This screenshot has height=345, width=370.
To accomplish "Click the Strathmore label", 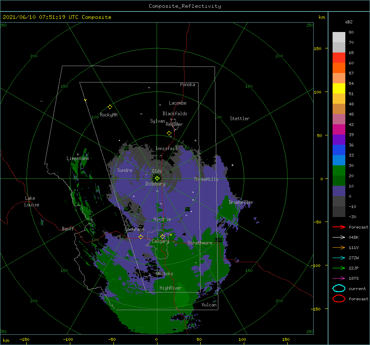I will point(200,243).
